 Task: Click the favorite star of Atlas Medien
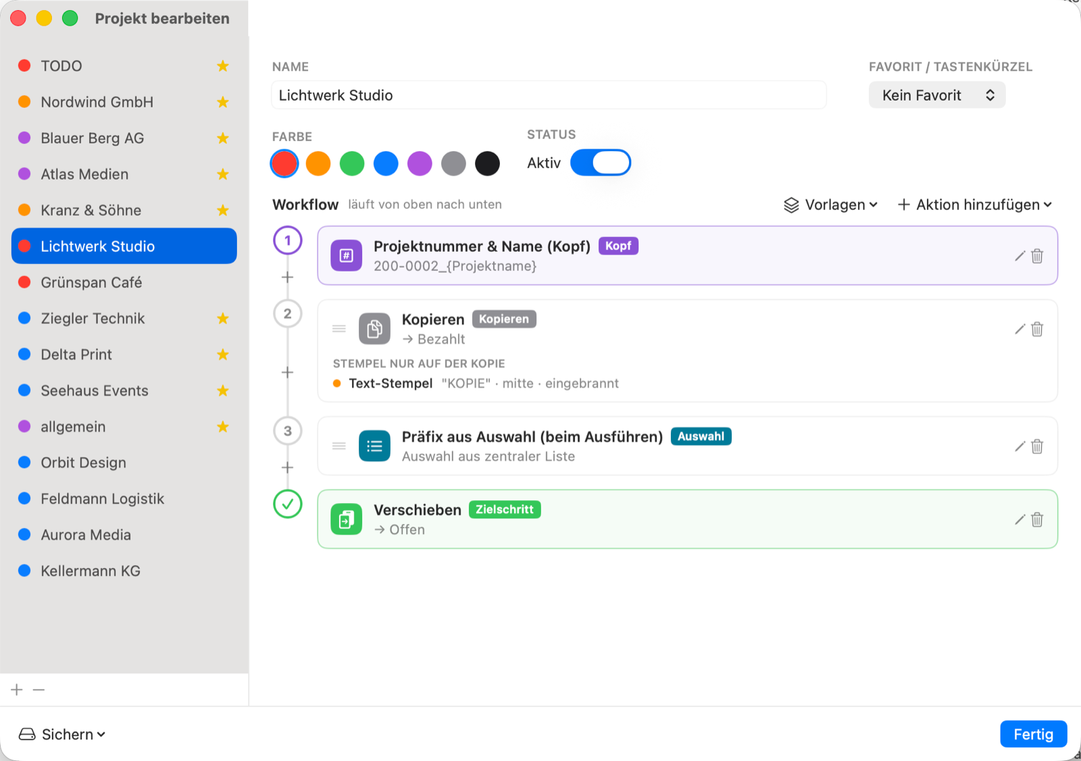click(223, 174)
